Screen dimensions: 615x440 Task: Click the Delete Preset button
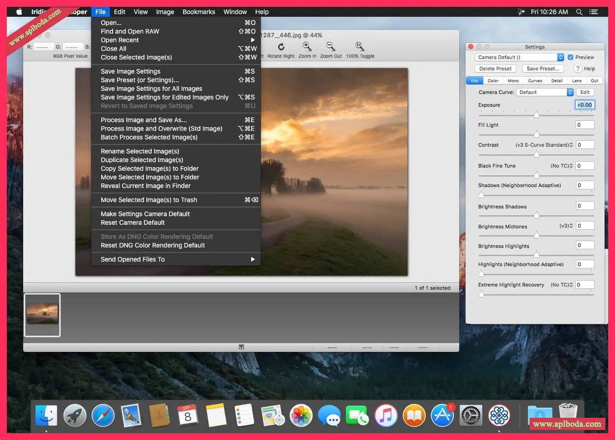coord(495,69)
